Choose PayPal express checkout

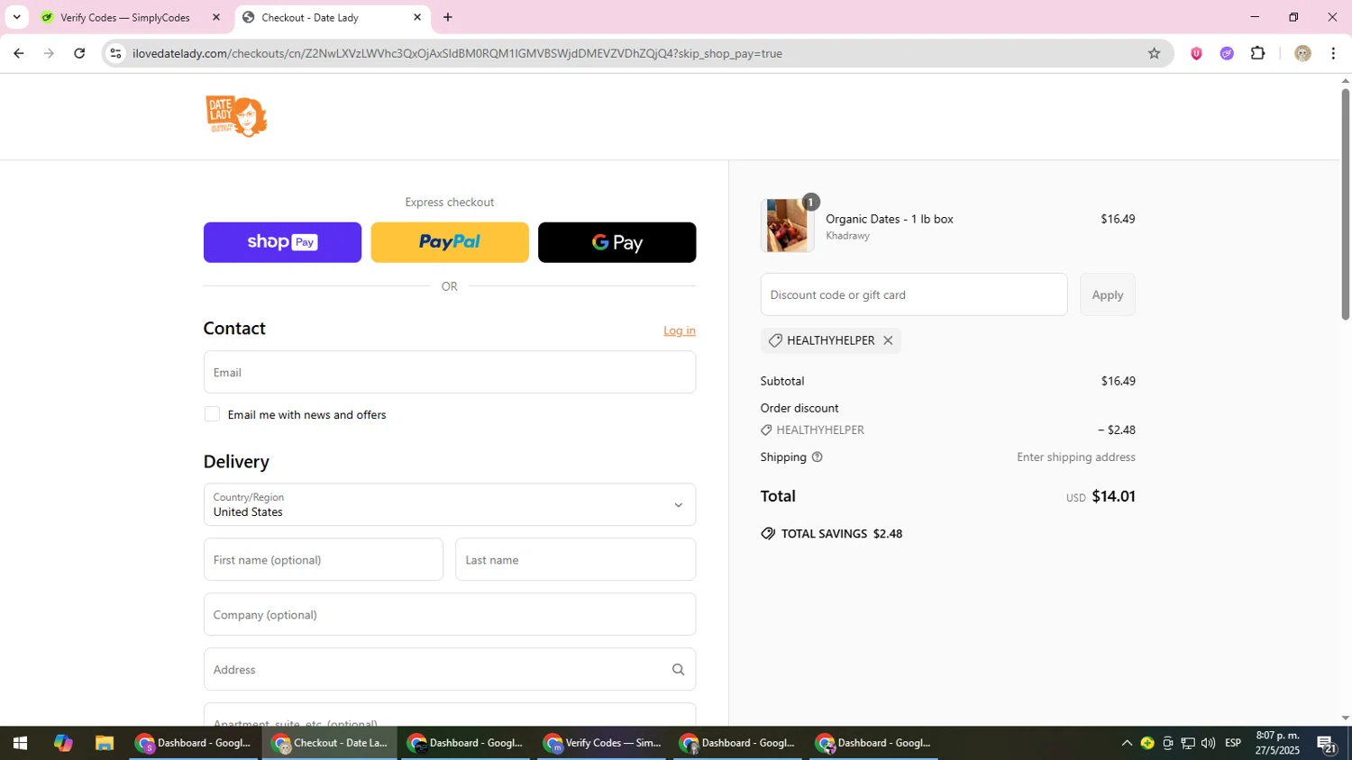[450, 242]
